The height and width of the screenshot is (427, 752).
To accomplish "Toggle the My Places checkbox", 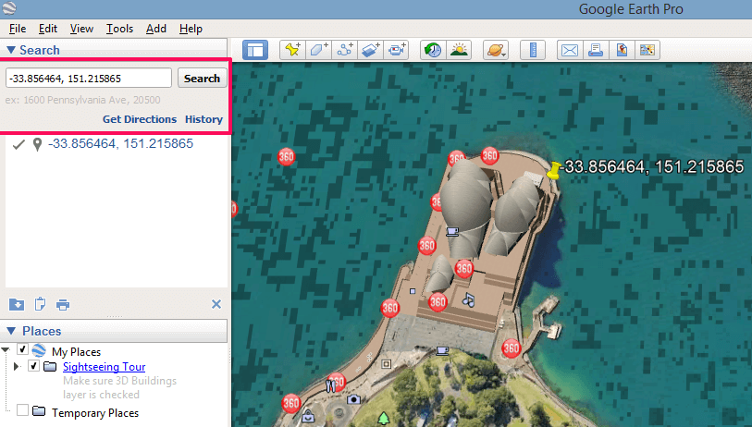I will point(22,348).
